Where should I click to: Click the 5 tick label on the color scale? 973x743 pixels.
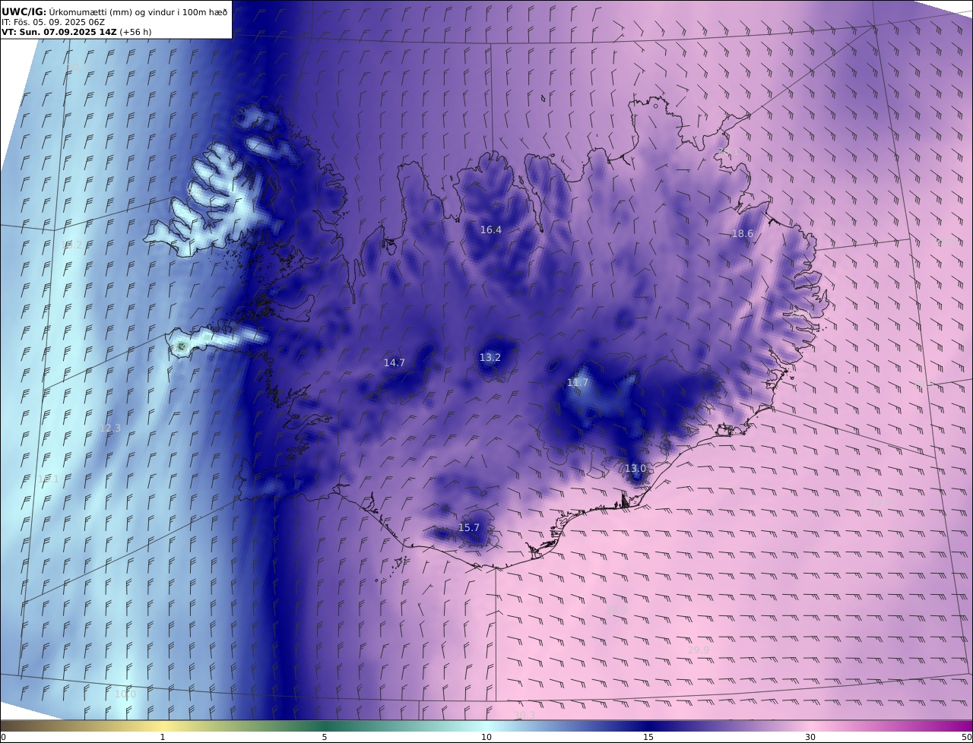click(325, 737)
